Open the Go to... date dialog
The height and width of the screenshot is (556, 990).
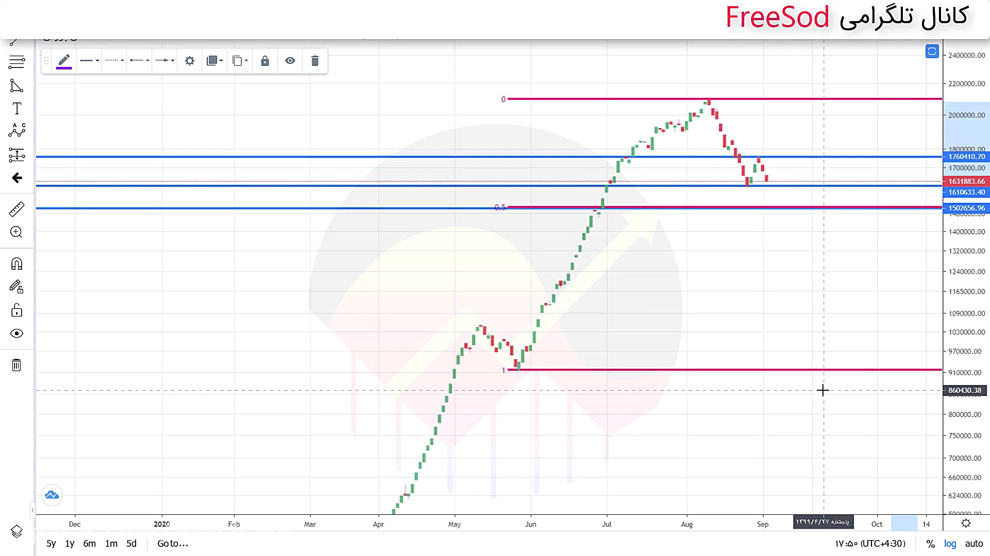173,544
